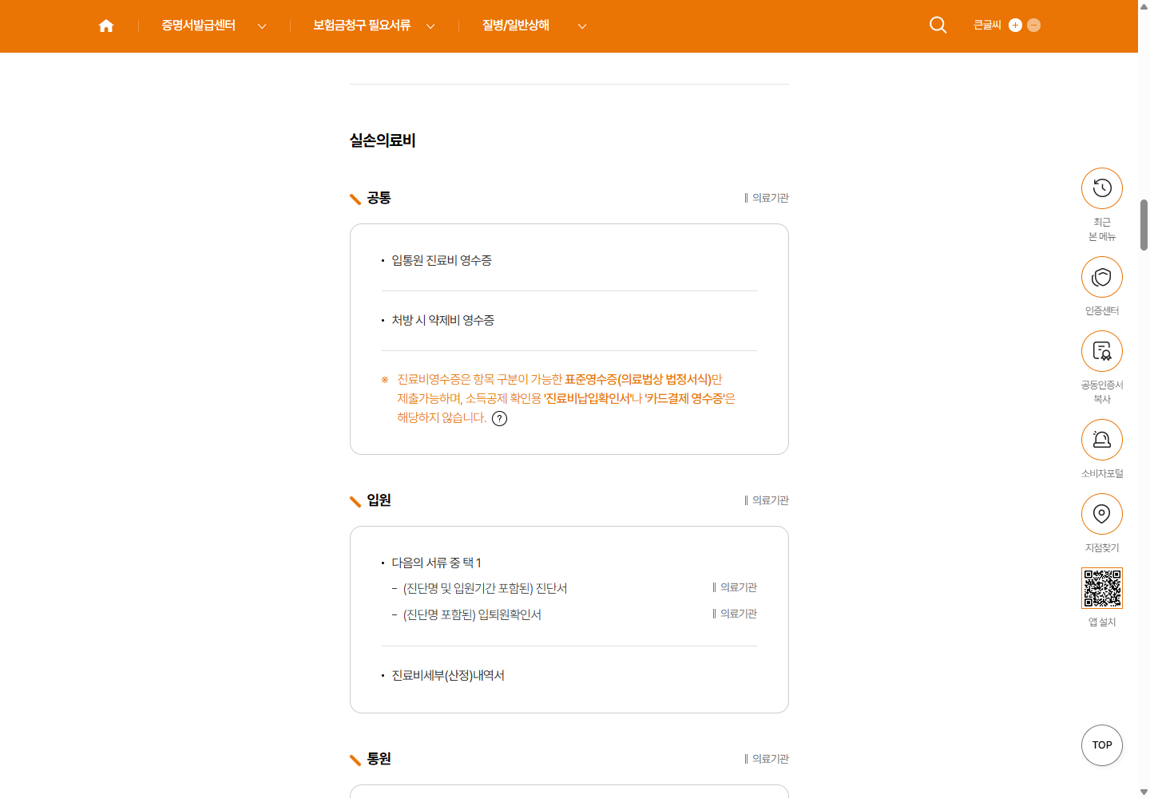Click the 통원 subsection heading
Viewport: 1150px width, 798px height.
click(x=379, y=759)
